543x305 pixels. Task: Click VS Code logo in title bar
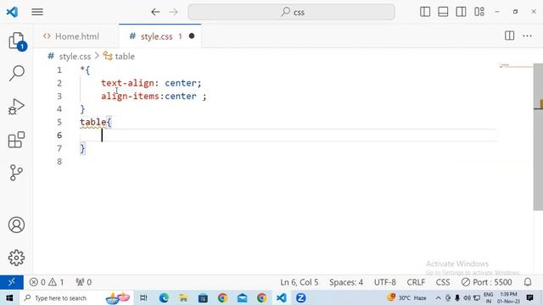click(12, 12)
